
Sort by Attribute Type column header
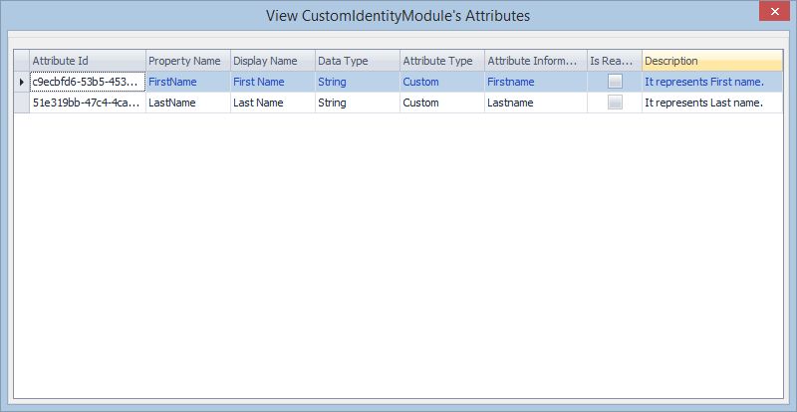[442, 61]
